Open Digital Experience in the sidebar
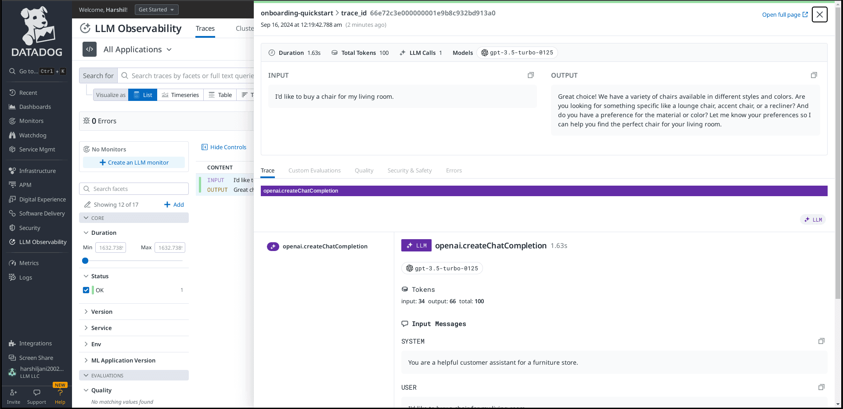This screenshot has height=409, width=843. [36, 199]
